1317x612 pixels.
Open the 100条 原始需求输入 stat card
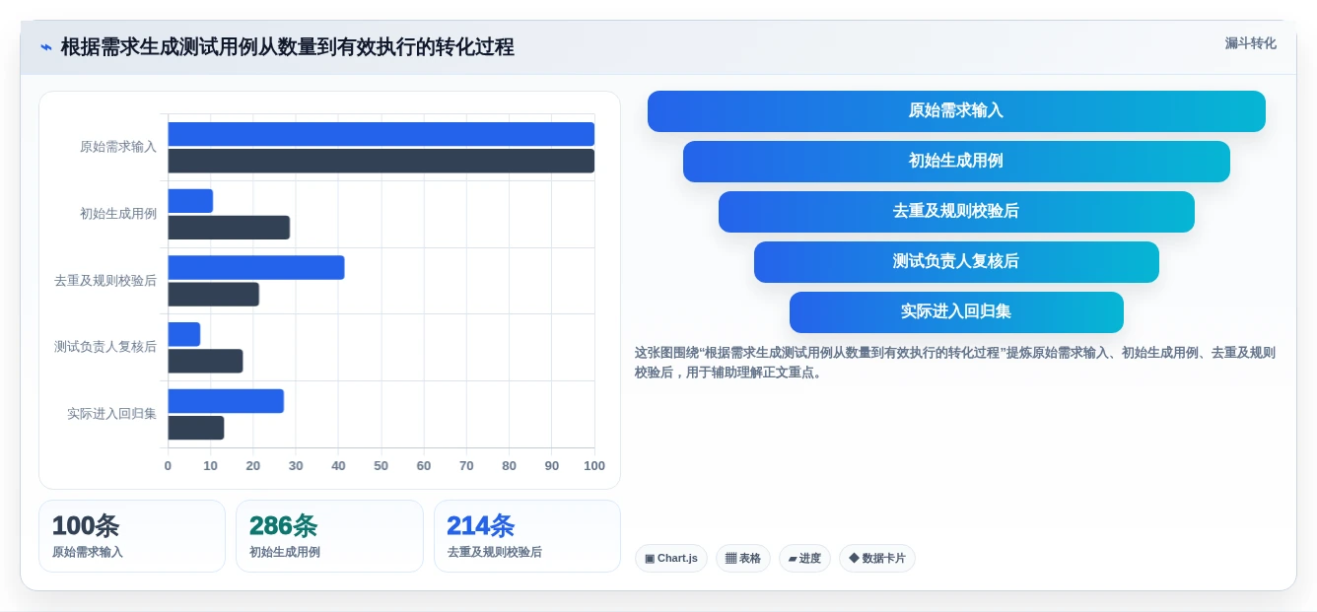[x=132, y=536]
